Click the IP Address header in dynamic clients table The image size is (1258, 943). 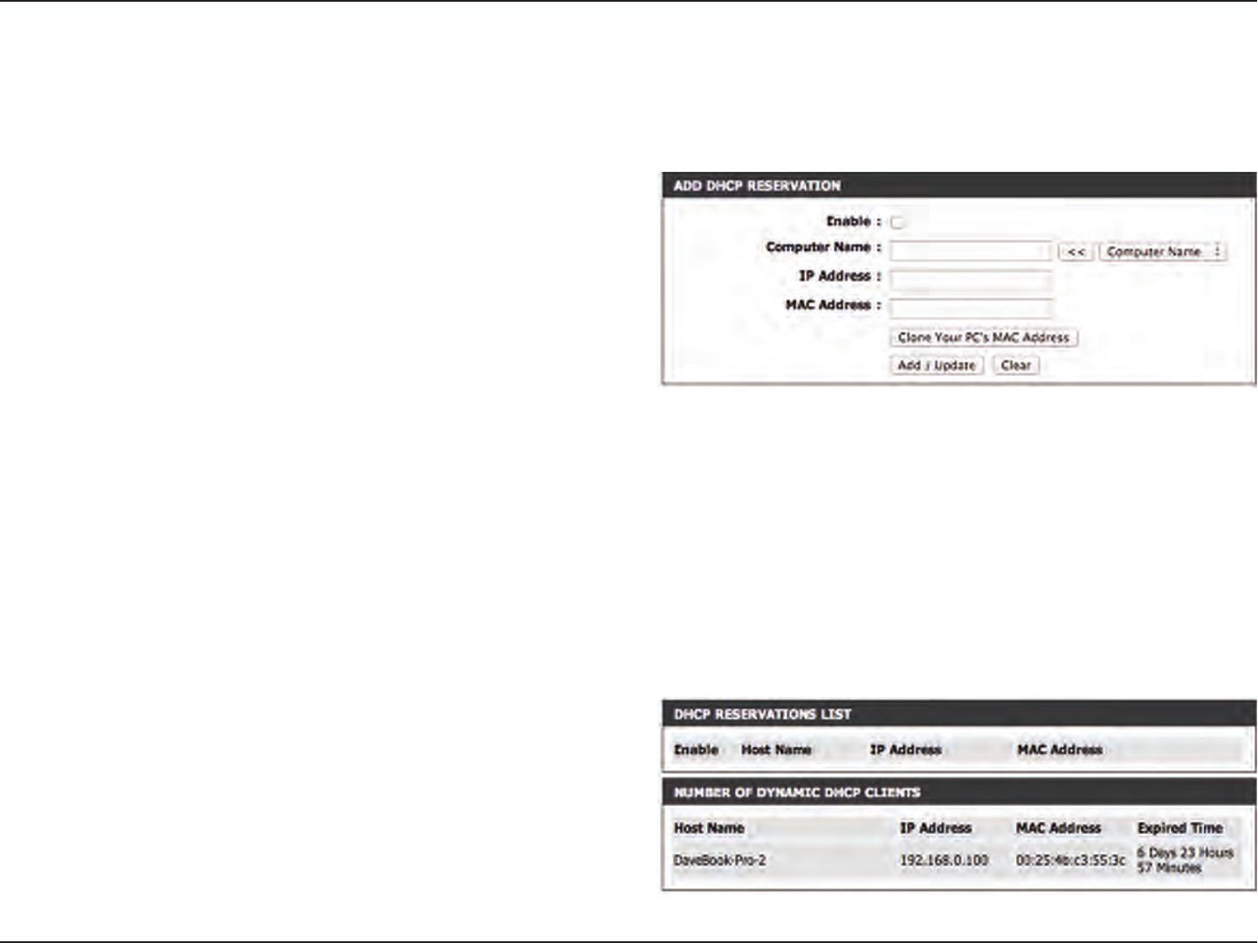point(936,828)
